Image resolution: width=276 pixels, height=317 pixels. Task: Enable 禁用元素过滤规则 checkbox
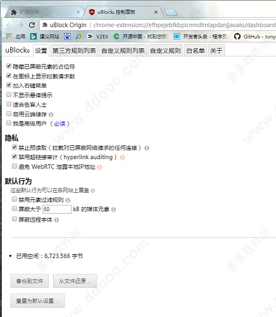coord(15,199)
